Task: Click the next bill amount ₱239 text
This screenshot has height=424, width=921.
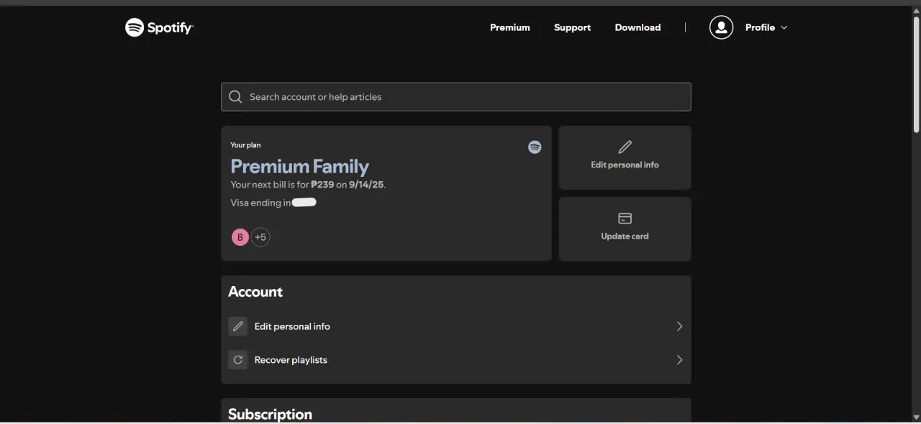Action: [322, 185]
